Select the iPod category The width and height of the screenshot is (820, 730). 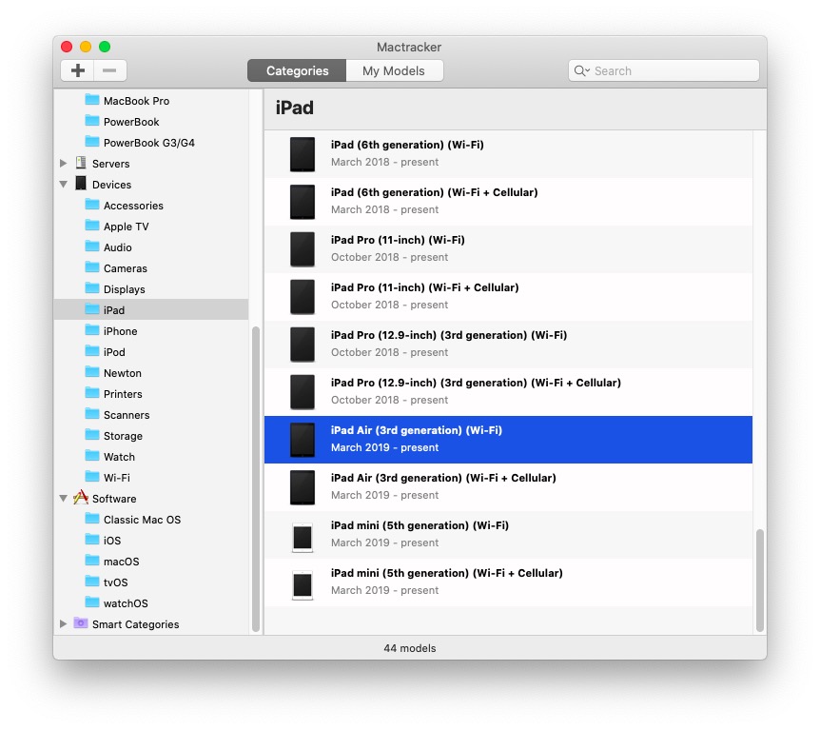pyautogui.click(x=150, y=351)
